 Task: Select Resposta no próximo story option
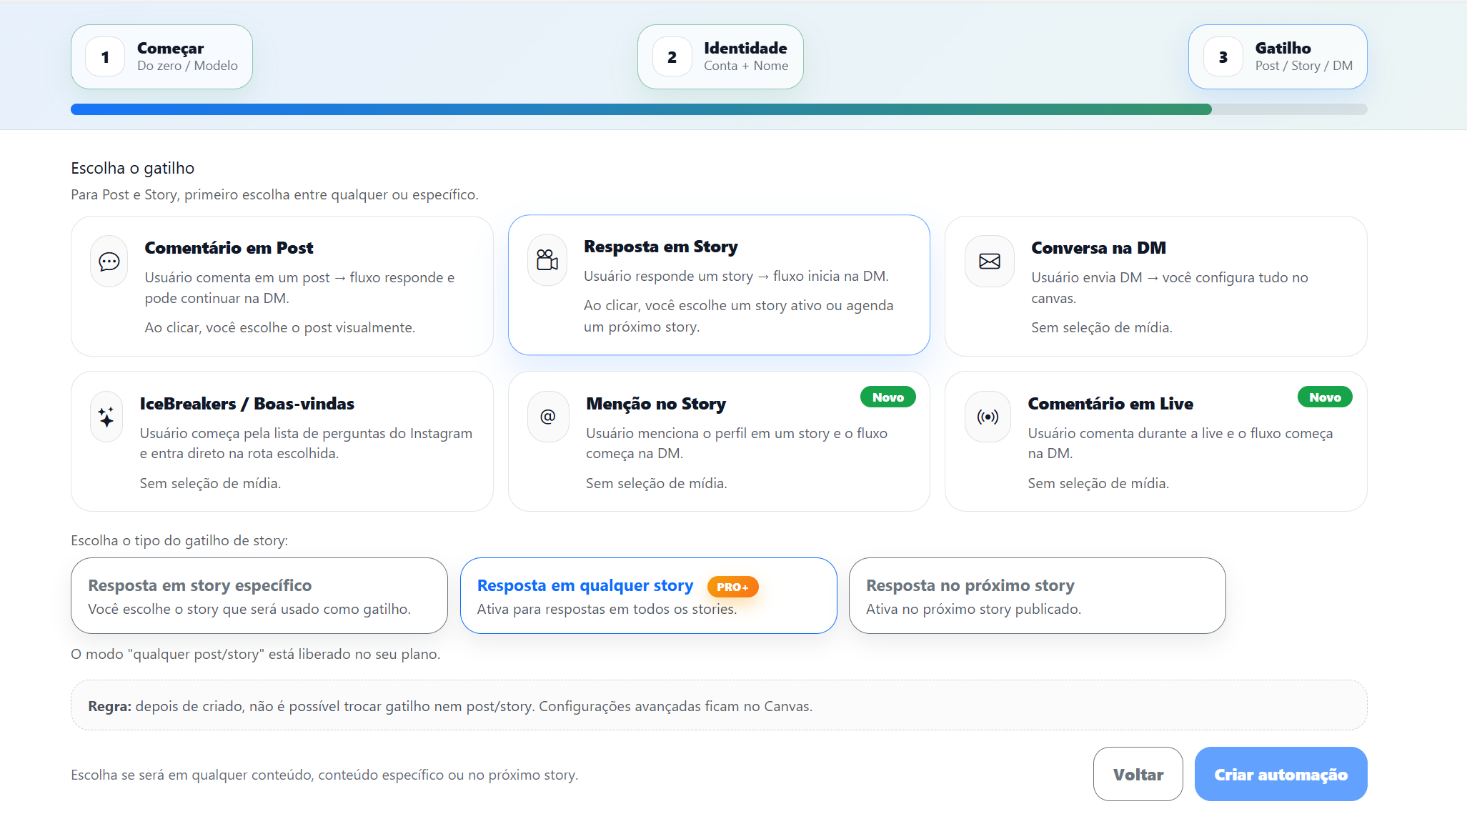1037,595
